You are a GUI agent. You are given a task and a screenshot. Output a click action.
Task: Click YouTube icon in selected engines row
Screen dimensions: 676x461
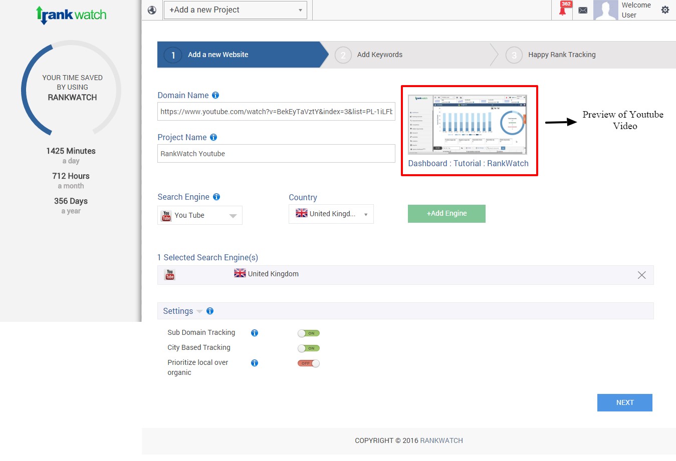(170, 274)
